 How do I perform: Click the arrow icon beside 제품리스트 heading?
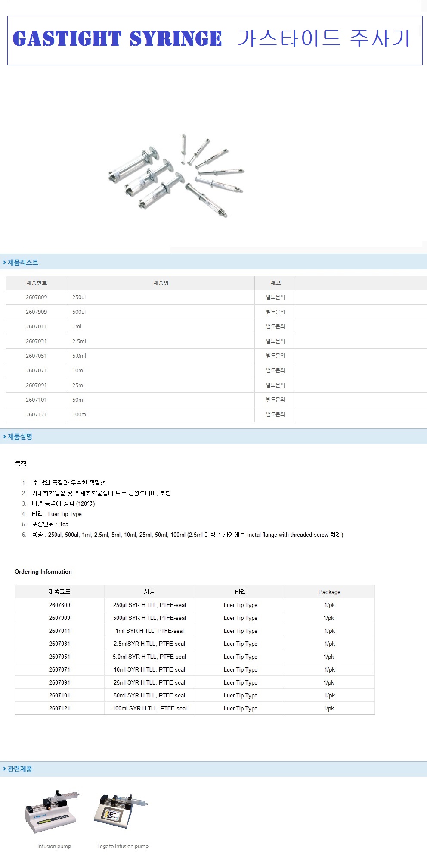[x=4, y=262]
